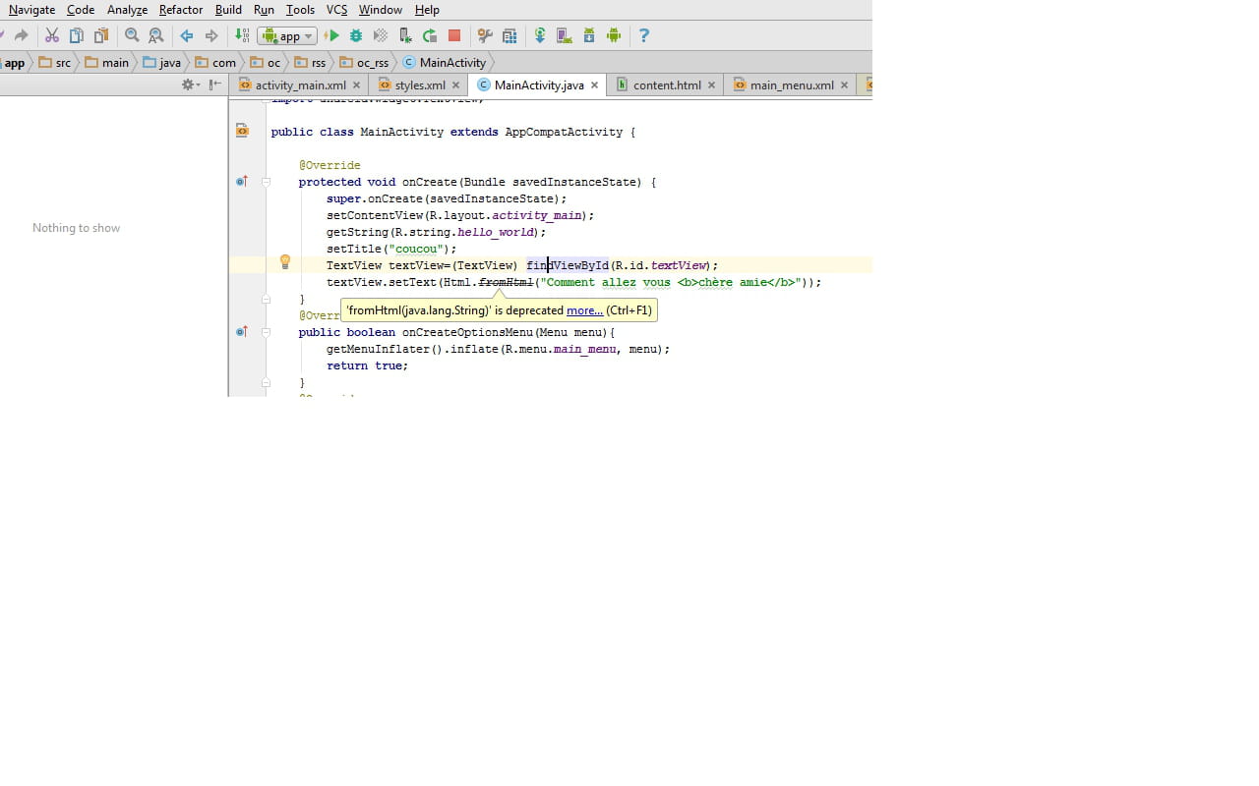
Task: Run app with coverage icon
Action: pyautogui.click(x=381, y=35)
